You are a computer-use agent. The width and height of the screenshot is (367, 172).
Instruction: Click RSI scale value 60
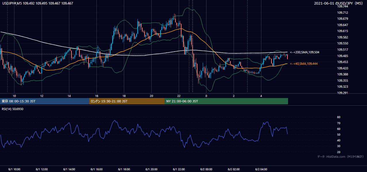[339, 129]
